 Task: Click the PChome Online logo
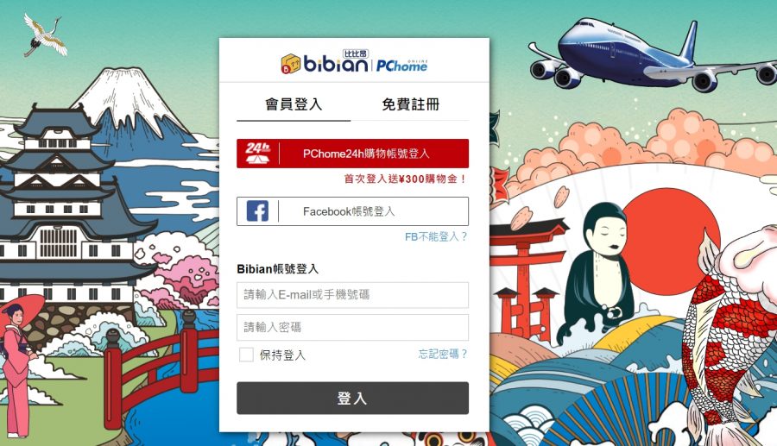(x=401, y=66)
